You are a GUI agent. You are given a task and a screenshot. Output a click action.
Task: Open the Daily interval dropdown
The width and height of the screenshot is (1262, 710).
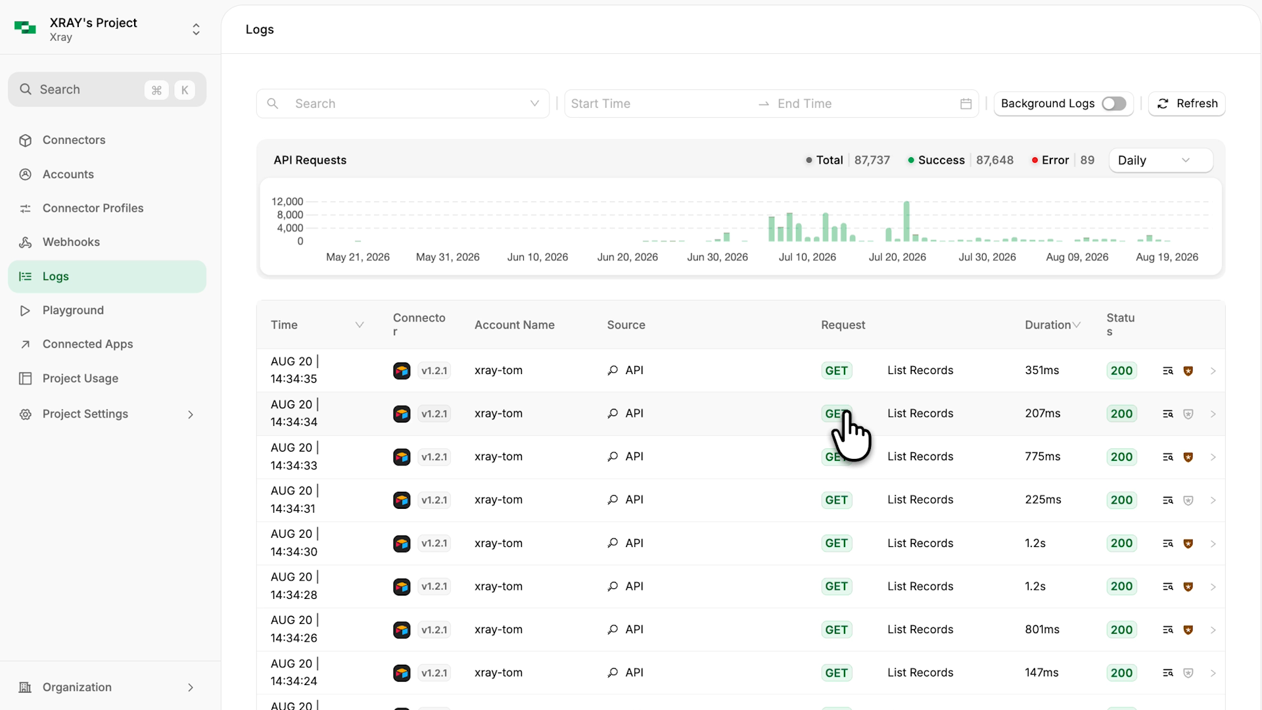point(1161,160)
